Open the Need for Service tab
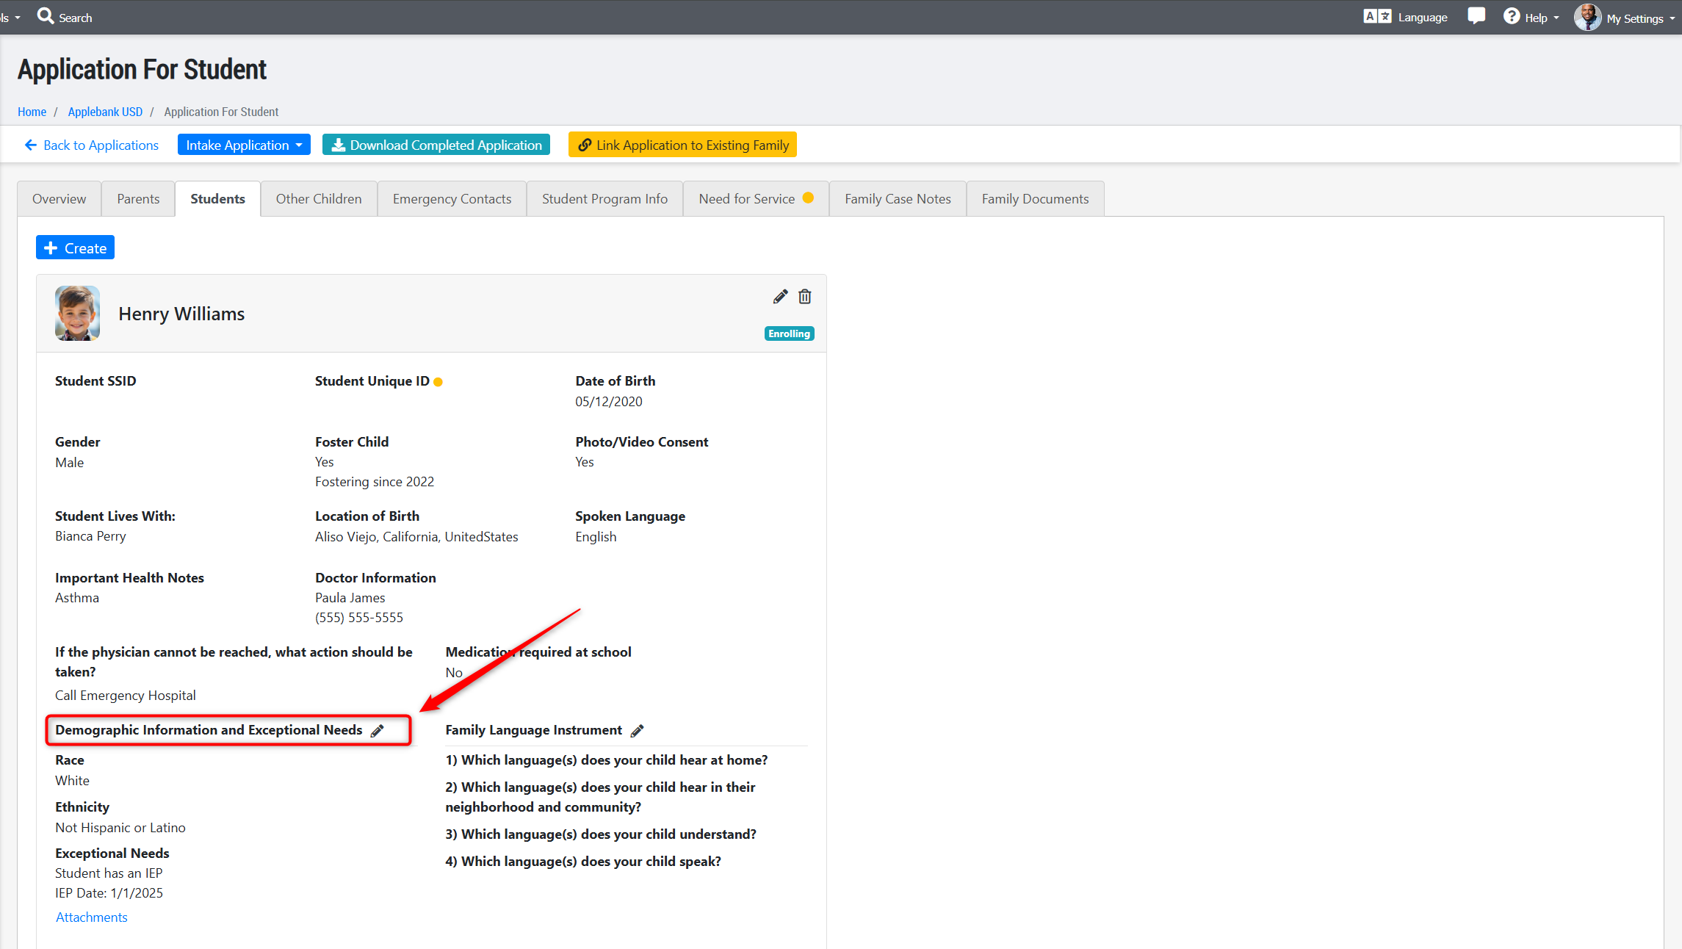Screen dimensions: 1682x949 click(x=747, y=199)
